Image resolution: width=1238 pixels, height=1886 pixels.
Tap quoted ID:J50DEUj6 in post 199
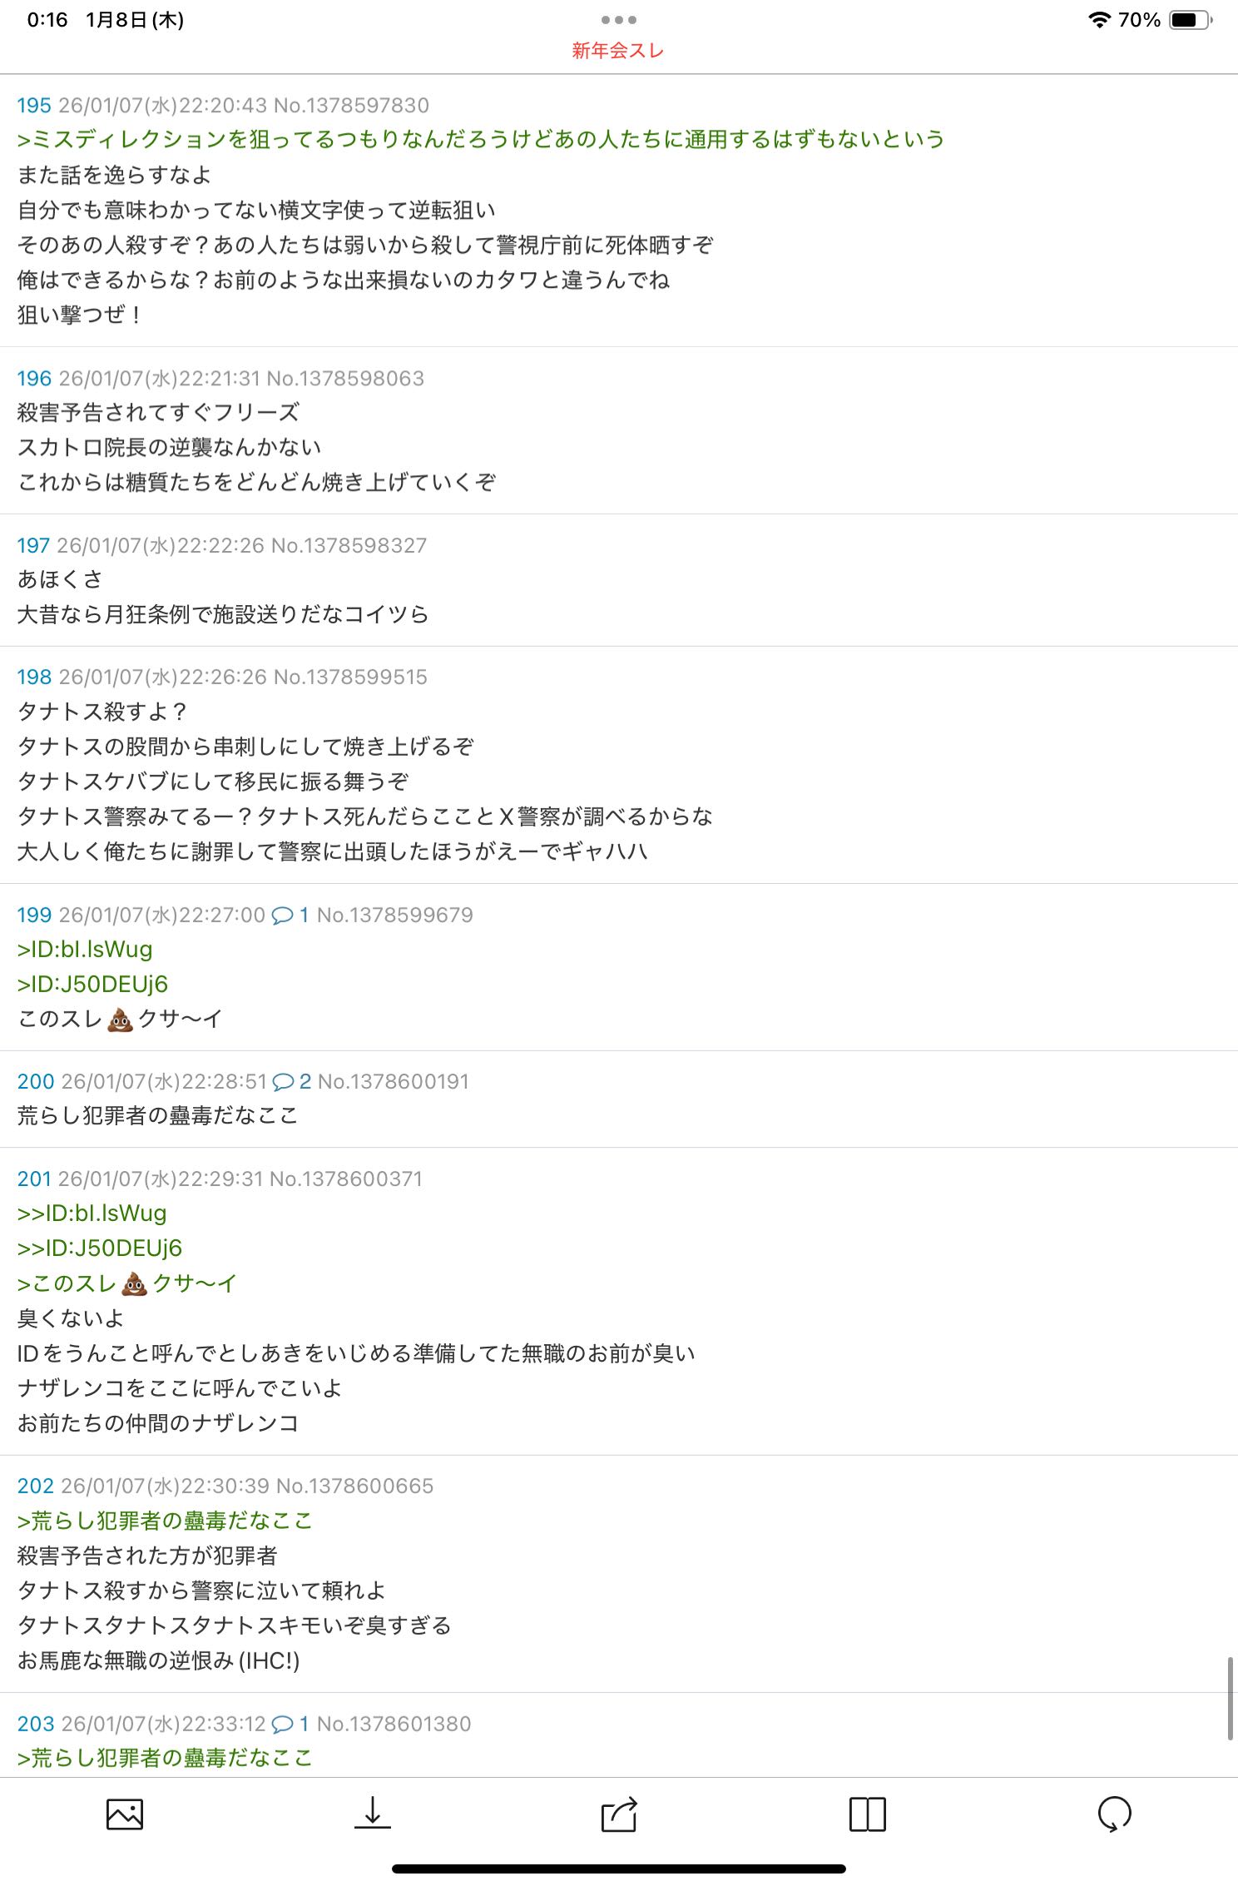[92, 985]
